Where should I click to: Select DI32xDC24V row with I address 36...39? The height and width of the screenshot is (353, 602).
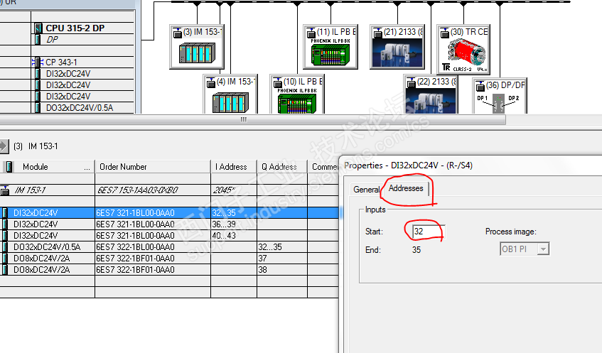coord(169,224)
